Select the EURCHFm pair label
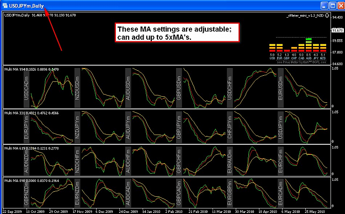Image resolution: width=345 pixels, height=214 pixels. point(280,161)
